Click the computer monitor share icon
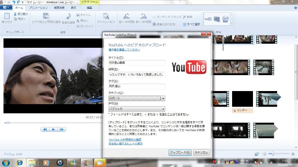This screenshot has height=167, width=298. 217,19
